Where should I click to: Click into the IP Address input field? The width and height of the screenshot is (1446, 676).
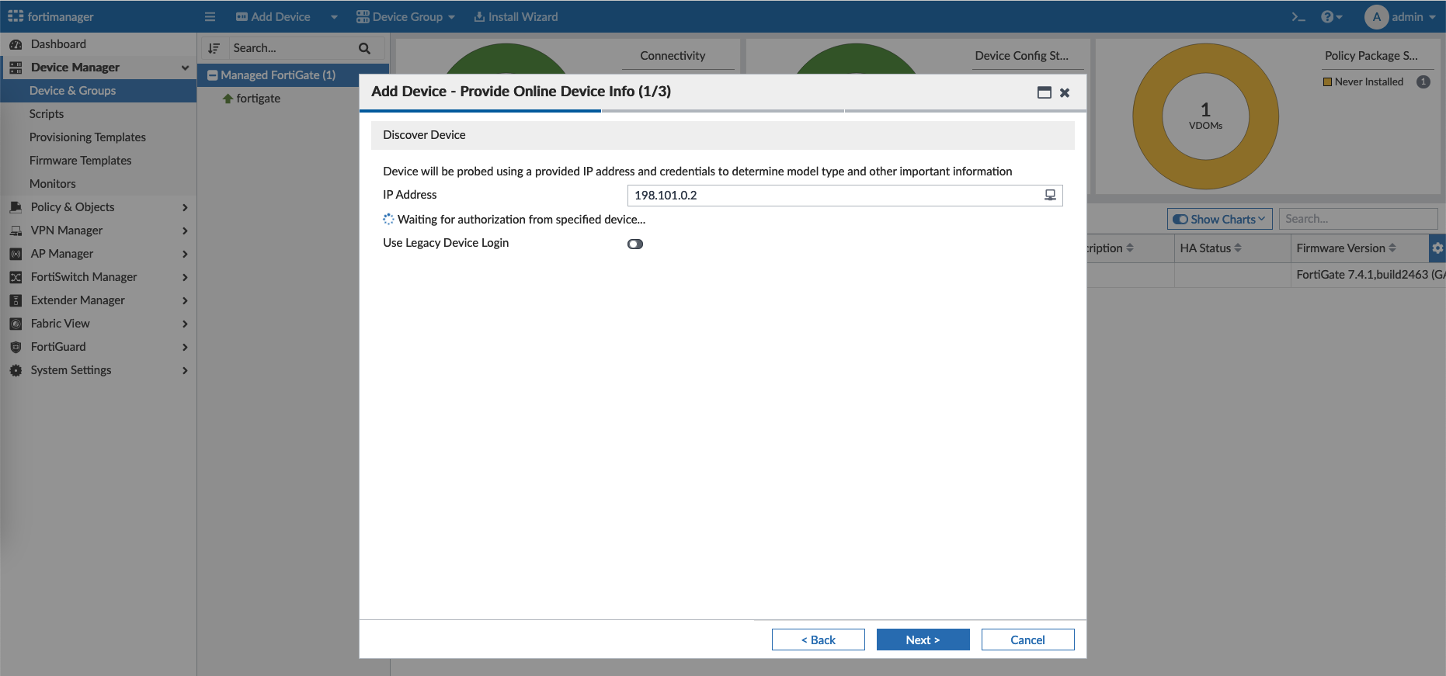[835, 195]
